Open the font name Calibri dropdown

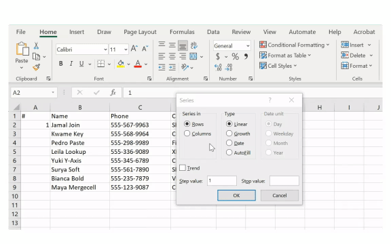pyautogui.click(x=105, y=49)
